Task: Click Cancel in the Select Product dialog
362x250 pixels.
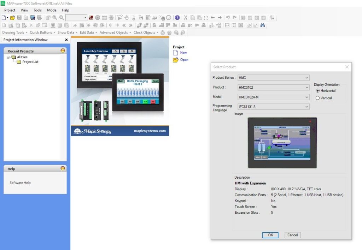Action: [x=292, y=235]
